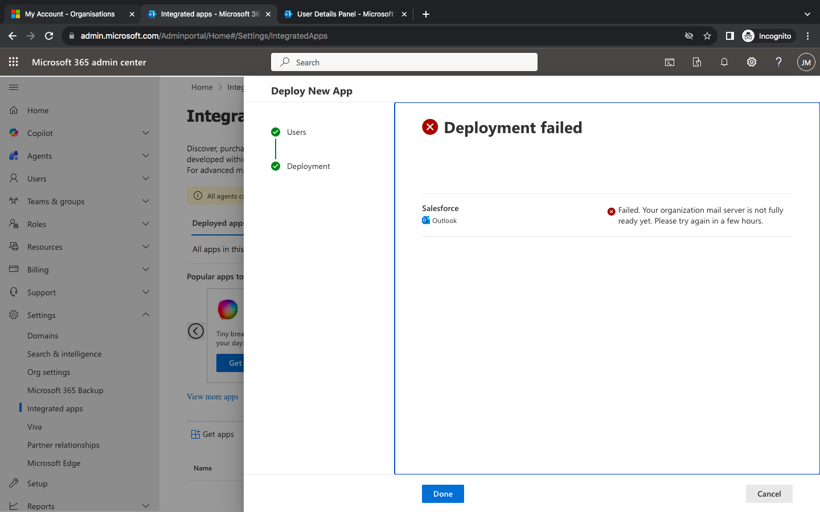Expand the Reports nav chevron
The image size is (820, 512).
pyautogui.click(x=146, y=506)
